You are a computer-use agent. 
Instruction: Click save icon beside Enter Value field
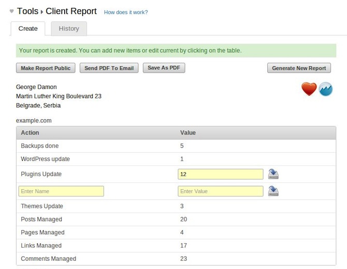tap(273, 191)
